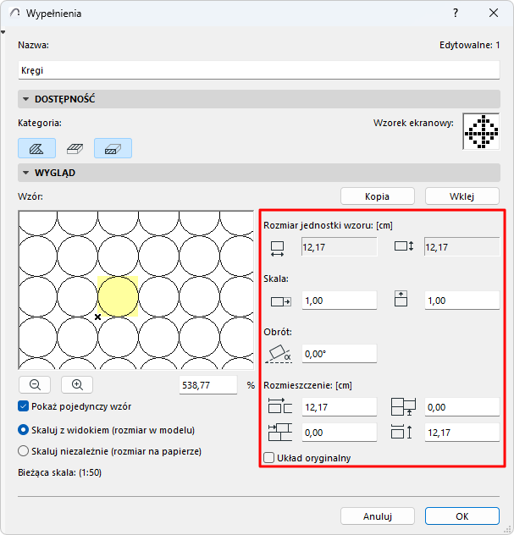This screenshot has width=514, height=535.
Task: Click the Nazwa field containing Kręgi
Action: (x=259, y=70)
